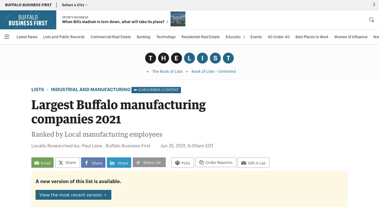
Task: Click the THE LIST circle logo
Action: (x=189, y=58)
